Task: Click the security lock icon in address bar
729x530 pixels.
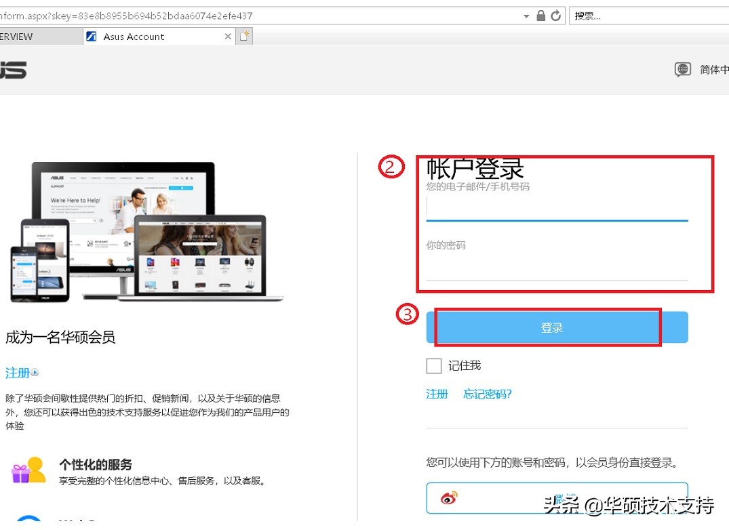Action: (x=543, y=14)
